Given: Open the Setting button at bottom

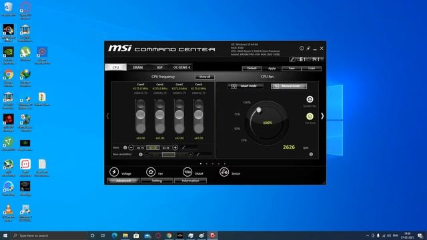Looking at the screenshot, I should tap(157, 181).
